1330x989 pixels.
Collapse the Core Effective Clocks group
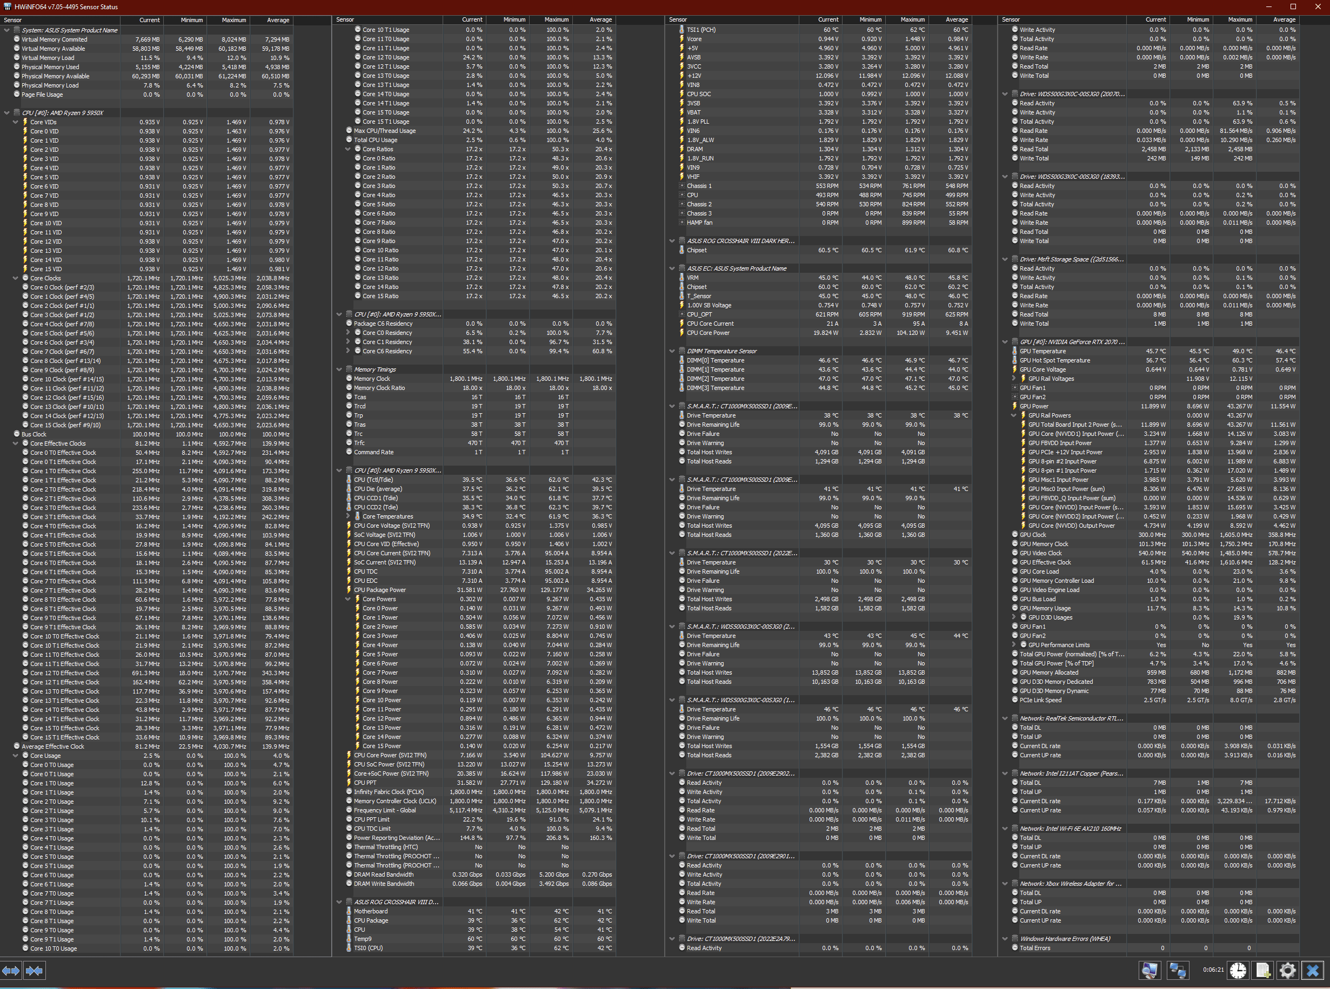pyautogui.click(x=16, y=443)
